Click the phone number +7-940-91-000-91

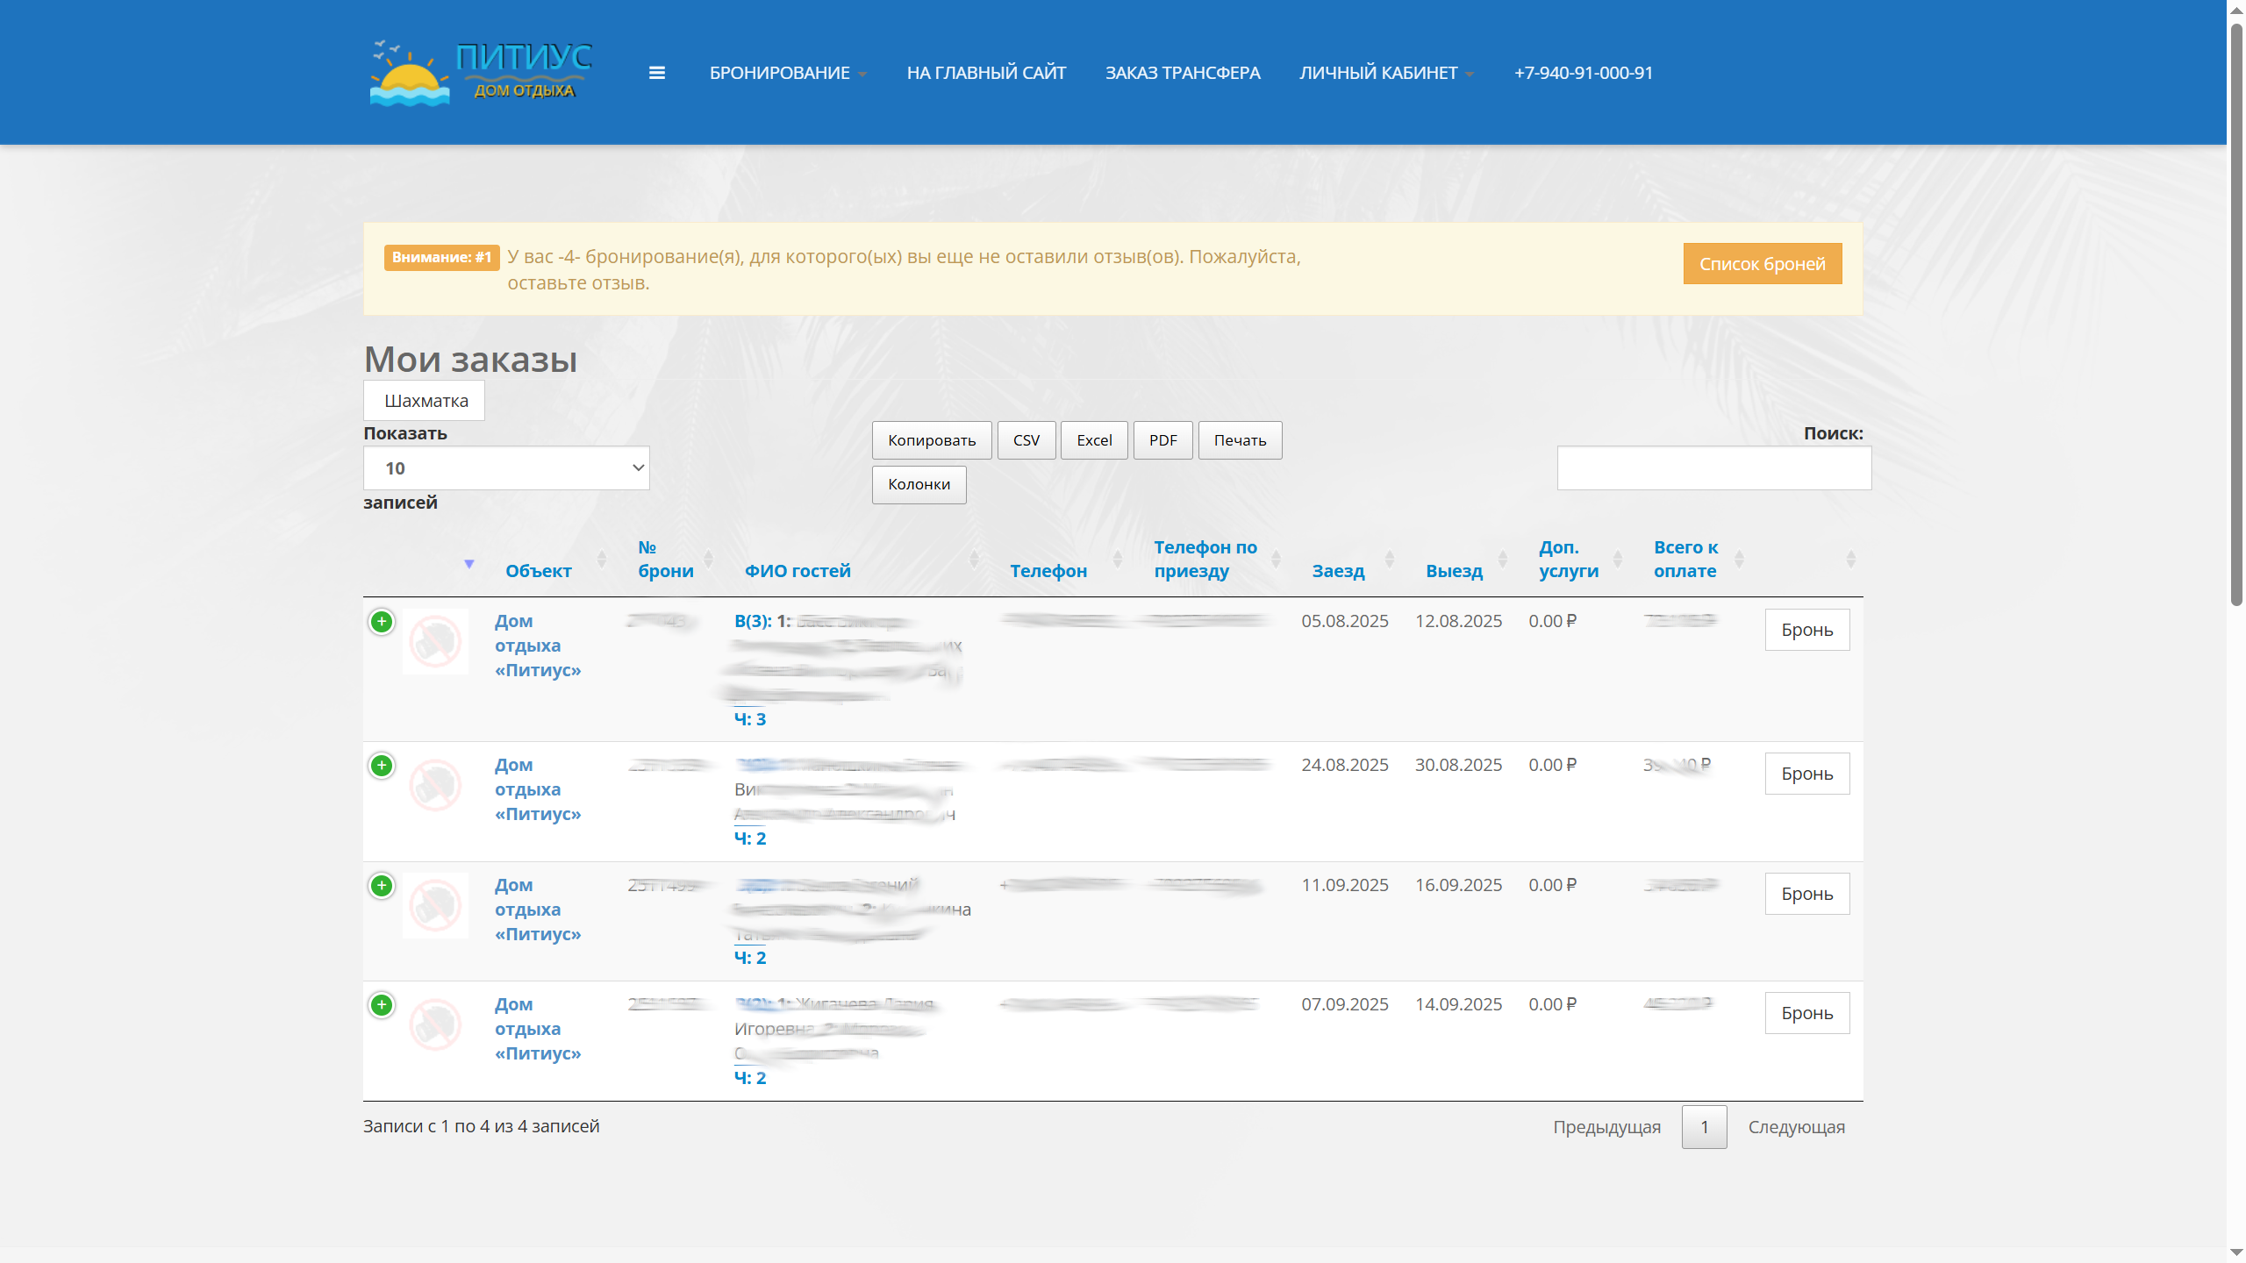1583,73
